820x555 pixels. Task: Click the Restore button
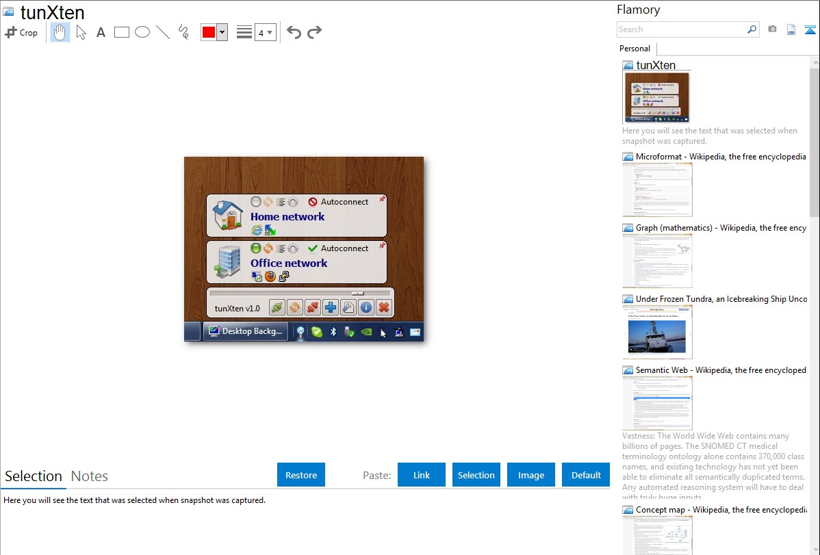pos(301,475)
